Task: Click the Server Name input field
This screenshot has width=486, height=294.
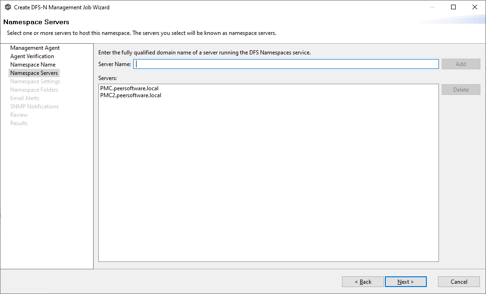Action: pyautogui.click(x=286, y=64)
